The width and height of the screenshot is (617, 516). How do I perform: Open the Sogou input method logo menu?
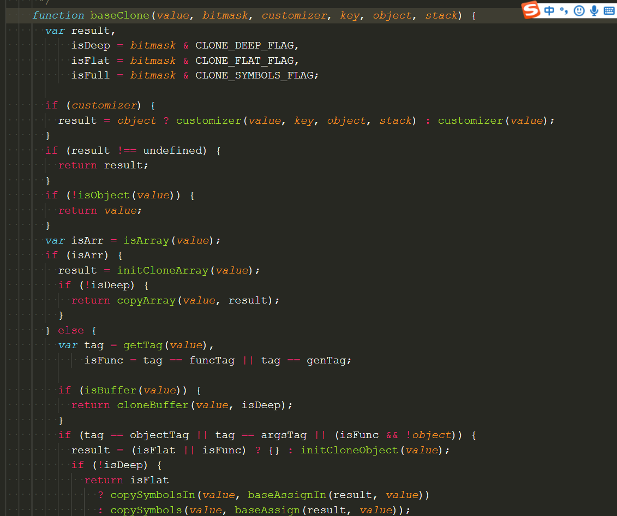click(531, 9)
